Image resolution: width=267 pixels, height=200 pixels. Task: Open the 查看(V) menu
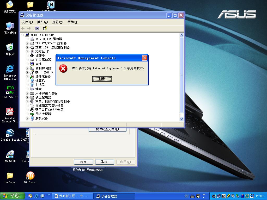(58, 22)
